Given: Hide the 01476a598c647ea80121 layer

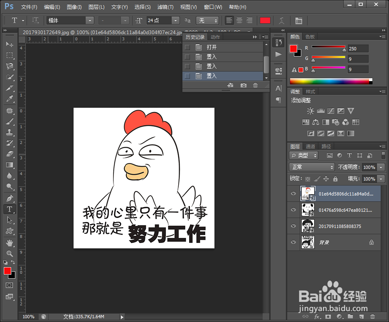Looking at the screenshot, I should [293, 210].
